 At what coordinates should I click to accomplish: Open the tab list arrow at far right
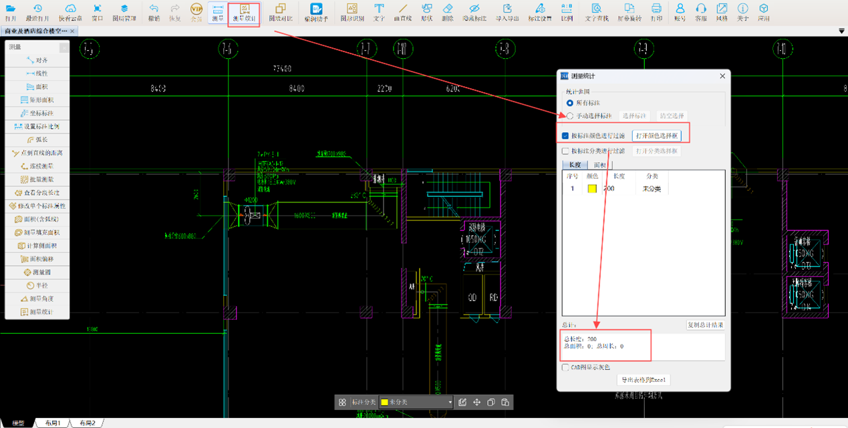[x=841, y=31]
